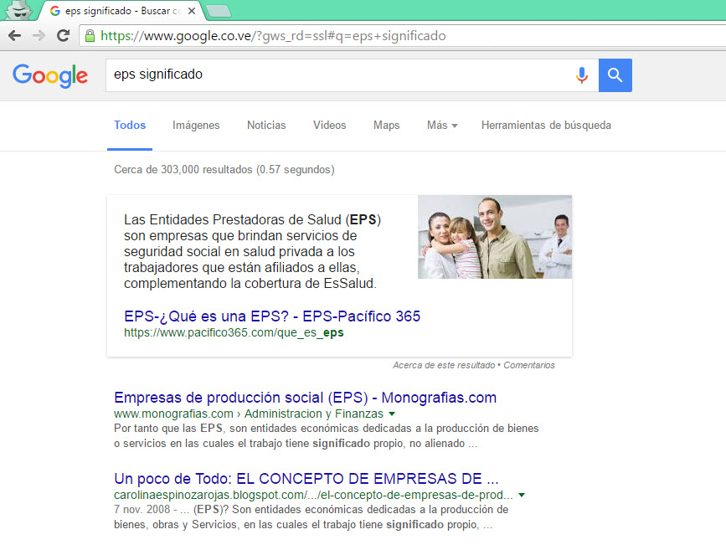Open Herramientas de búsqueda options
Screen dimensions: 726x550
click(546, 126)
